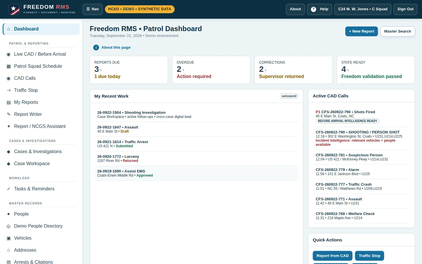
Task: Click the Traffic Stop quick action button
Action: [370, 256]
